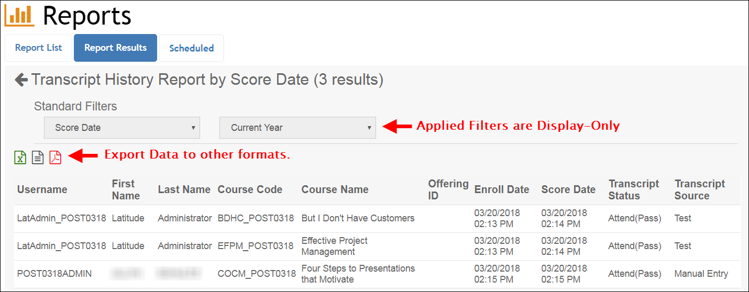Open the Current Year filter dropdown
This screenshot has width=749, height=292.
coord(298,128)
